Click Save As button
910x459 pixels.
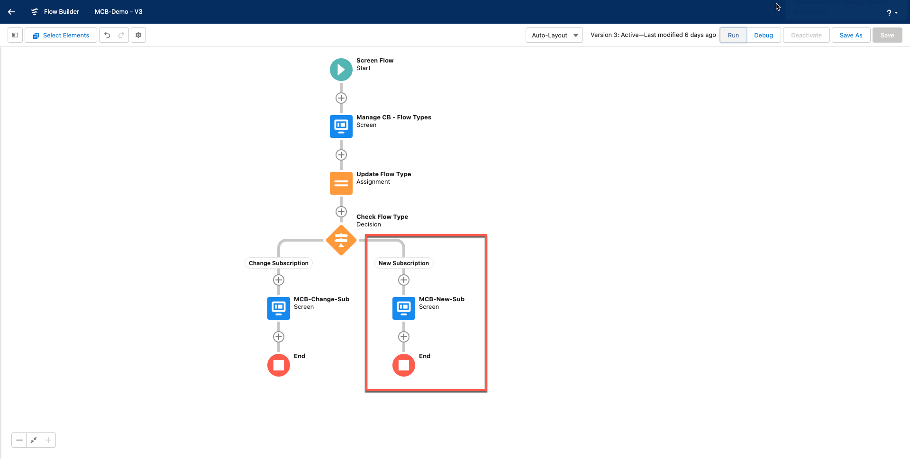click(851, 35)
